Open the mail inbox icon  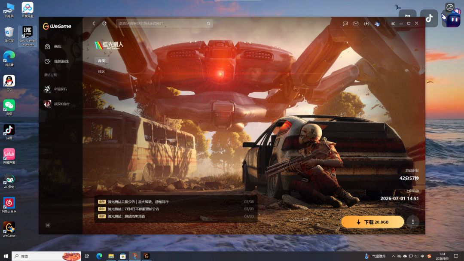356,23
